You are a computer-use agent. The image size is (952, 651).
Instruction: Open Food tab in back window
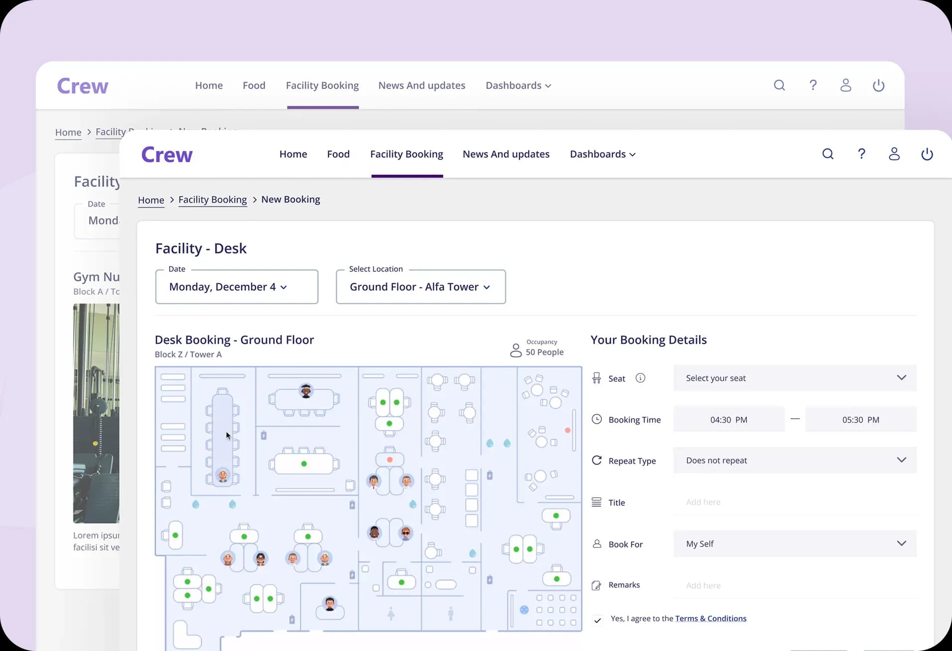click(x=254, y=86)
